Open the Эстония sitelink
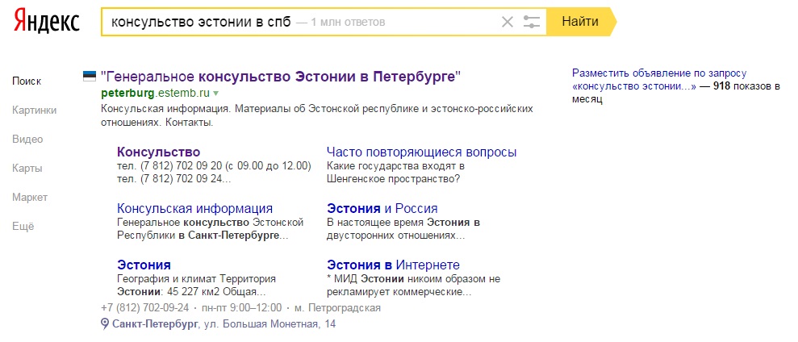The image size is (798, 342). (x=144, y=265)
